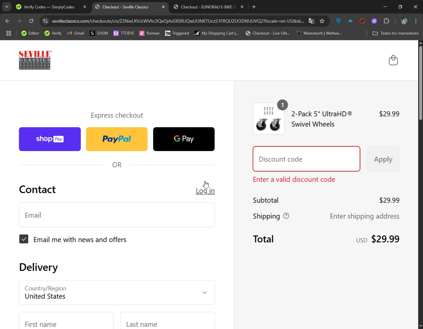Click the red blocked-circle extension icon

(362, 21)
